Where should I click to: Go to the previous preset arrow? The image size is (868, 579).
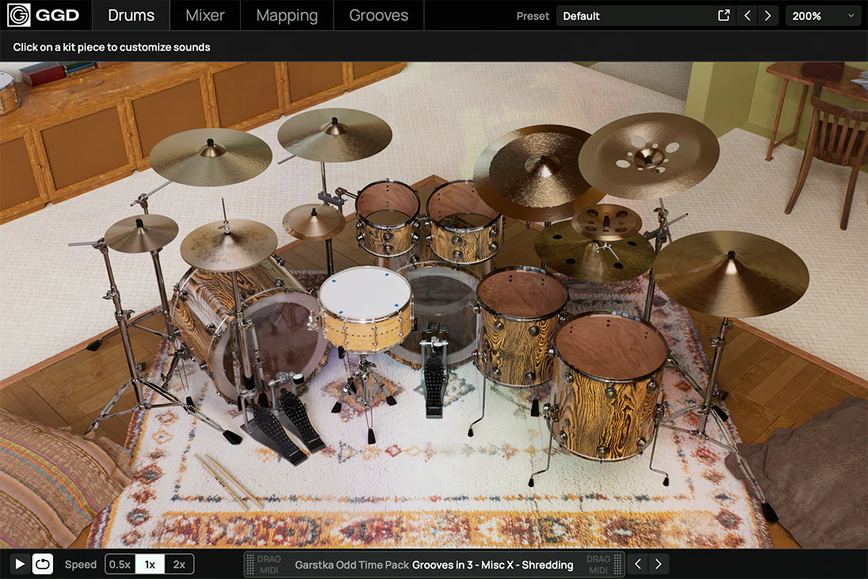tap(747, 16)
